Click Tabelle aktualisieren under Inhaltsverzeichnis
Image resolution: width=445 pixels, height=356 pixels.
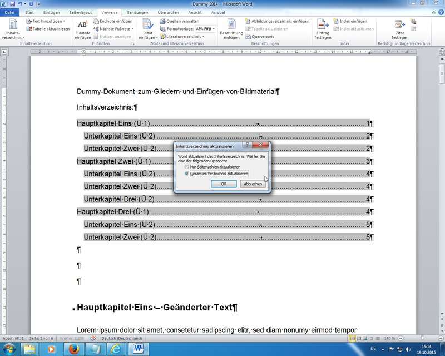tap(48, 29)
